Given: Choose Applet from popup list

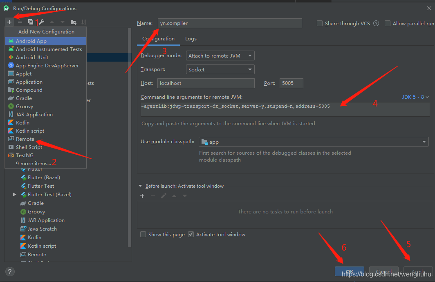Looking at the screenshot, I should tap(45, 74).
